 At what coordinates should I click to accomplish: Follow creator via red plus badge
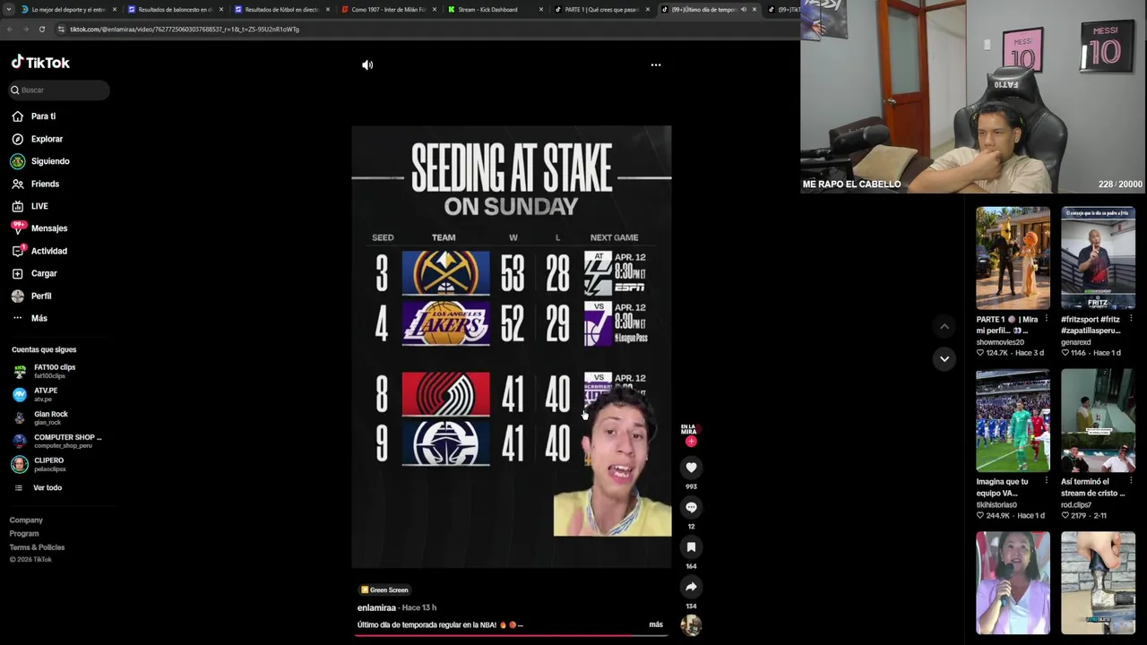pos(691,442)
